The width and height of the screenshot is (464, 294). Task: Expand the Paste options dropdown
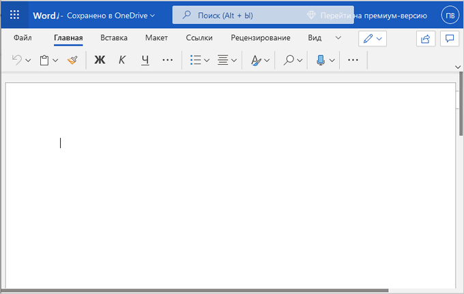(x=55, y=61)
